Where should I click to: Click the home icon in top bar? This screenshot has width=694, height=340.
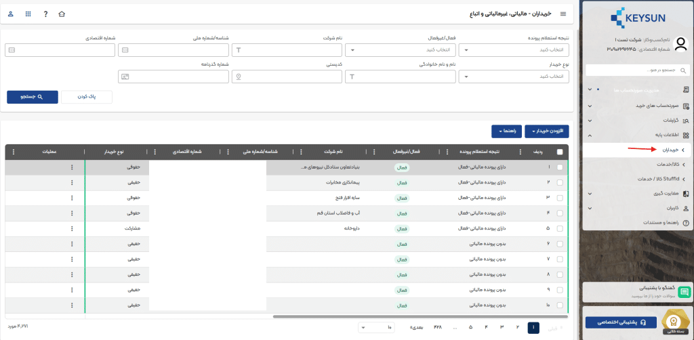coord(62,14)
